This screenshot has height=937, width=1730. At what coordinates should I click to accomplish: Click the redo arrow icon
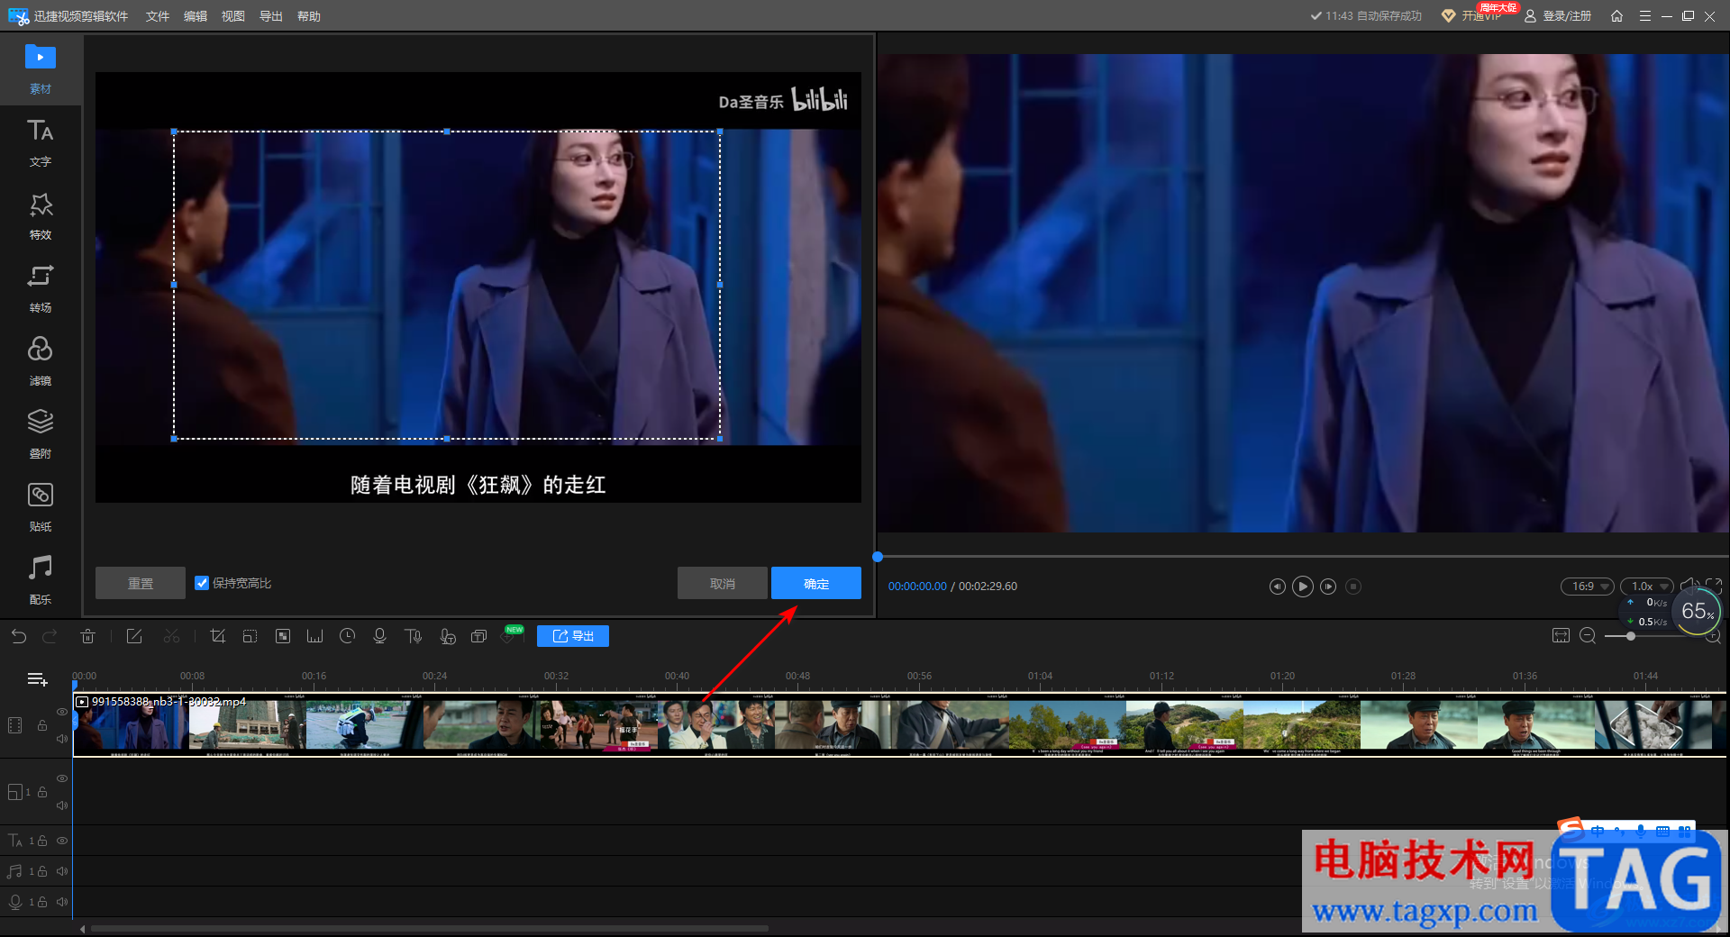50,636
